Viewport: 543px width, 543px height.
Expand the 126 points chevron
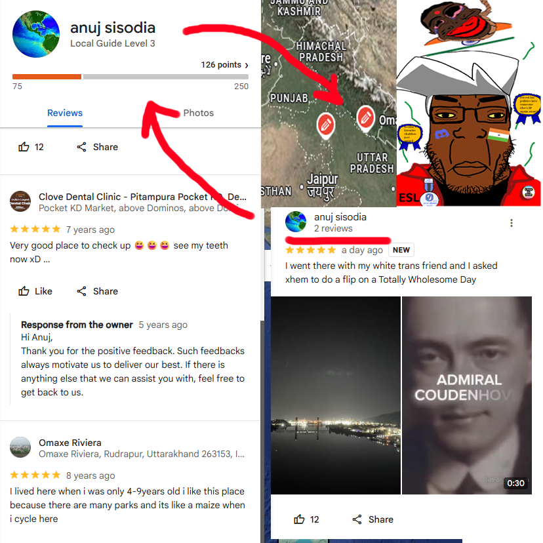coord(247,65)
